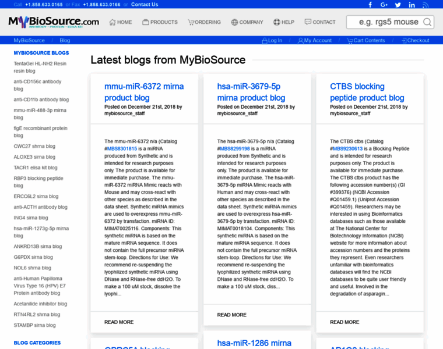Open Twitter social icon
The width and height of the screenshot is (443, 349).
[398, 5]
